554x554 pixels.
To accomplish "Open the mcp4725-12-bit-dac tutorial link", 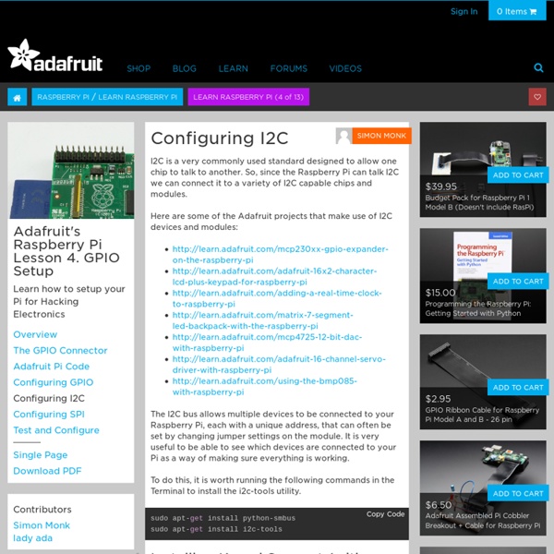I will [267, 342].
